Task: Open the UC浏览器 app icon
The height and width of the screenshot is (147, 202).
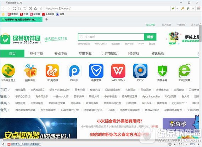Action: pyautogui.click(x=52, y=71)
